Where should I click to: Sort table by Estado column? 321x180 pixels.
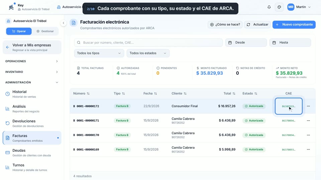pyautogui.click(x=250, y=93)
